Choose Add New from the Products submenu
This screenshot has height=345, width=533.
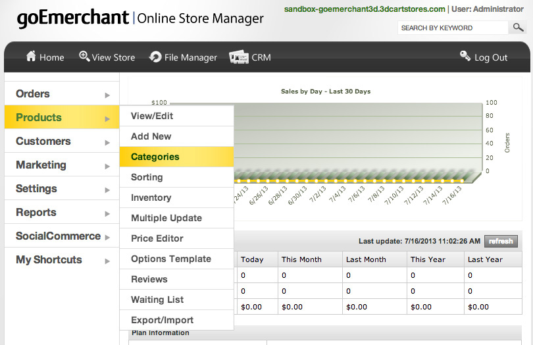[x=177, y=136]
